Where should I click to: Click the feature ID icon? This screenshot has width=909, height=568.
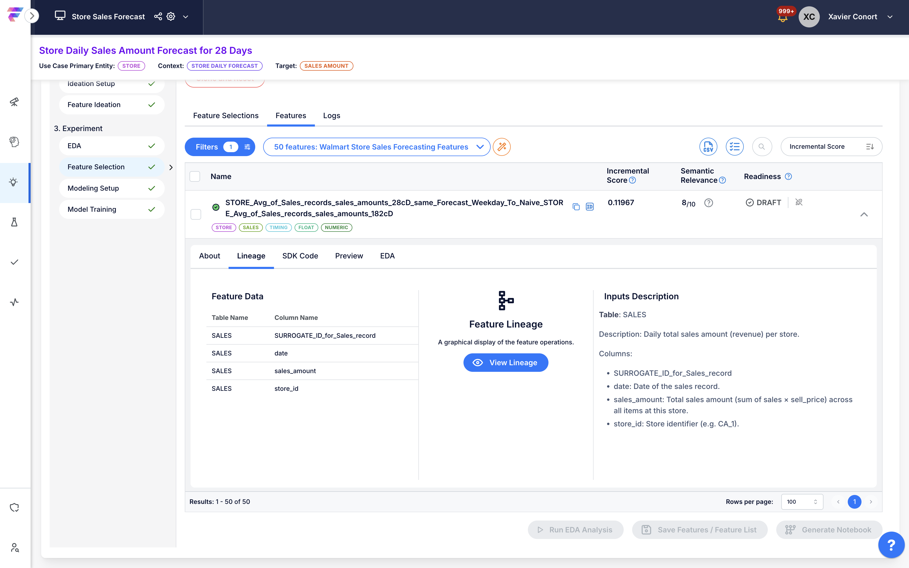click(589, 207)
